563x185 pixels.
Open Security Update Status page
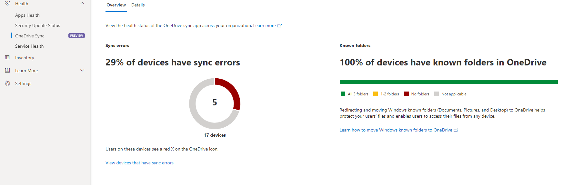37,25
